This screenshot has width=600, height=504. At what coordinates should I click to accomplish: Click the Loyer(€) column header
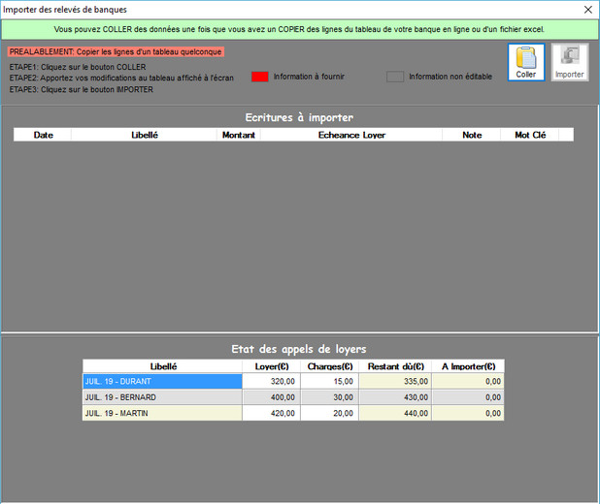271,366
